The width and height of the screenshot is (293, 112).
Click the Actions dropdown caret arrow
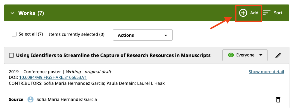pyautogui.click(x=166, y=35)
